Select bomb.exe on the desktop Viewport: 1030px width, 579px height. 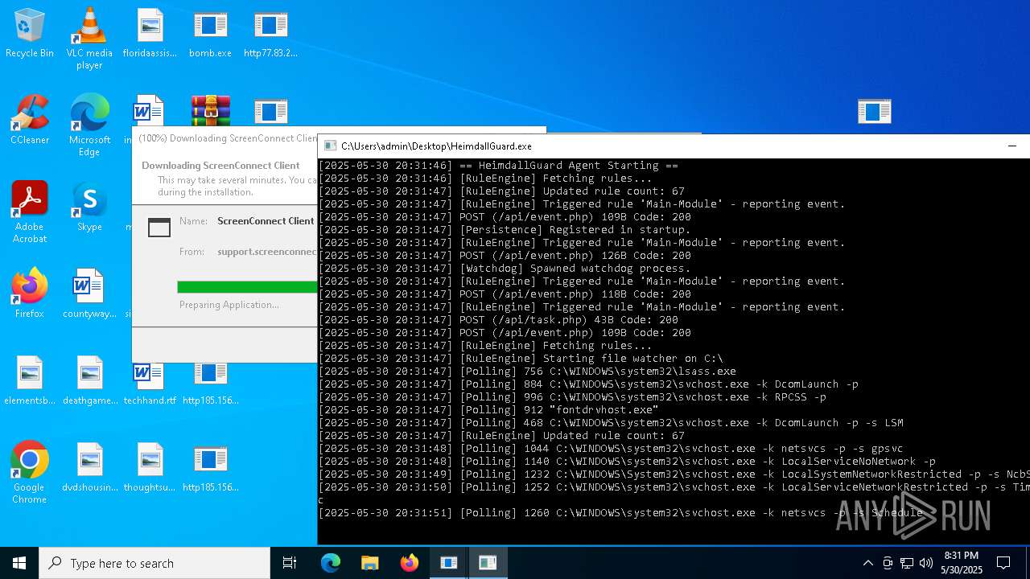click(x=210, y=33)
